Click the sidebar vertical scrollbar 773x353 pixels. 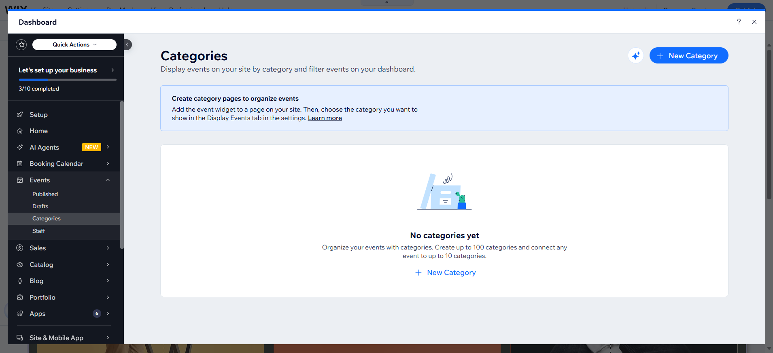tap(122, 175)
